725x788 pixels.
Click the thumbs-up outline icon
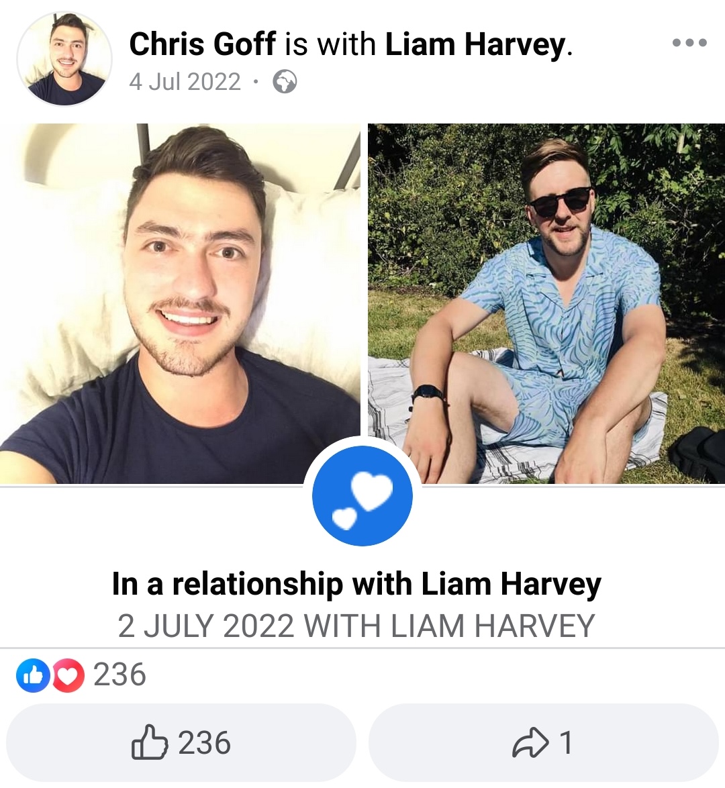[x=149, y=742]
